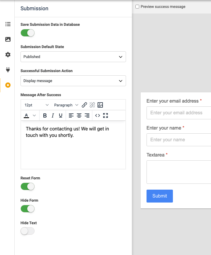Click the Textarea field in preview
Image resolution: width=211 pixels, height=255 pixels.
click(179, 172)
